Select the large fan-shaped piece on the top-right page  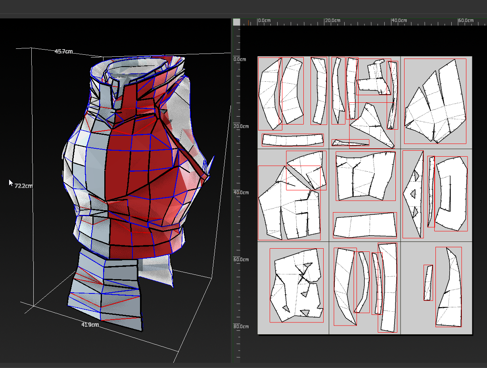436,103
